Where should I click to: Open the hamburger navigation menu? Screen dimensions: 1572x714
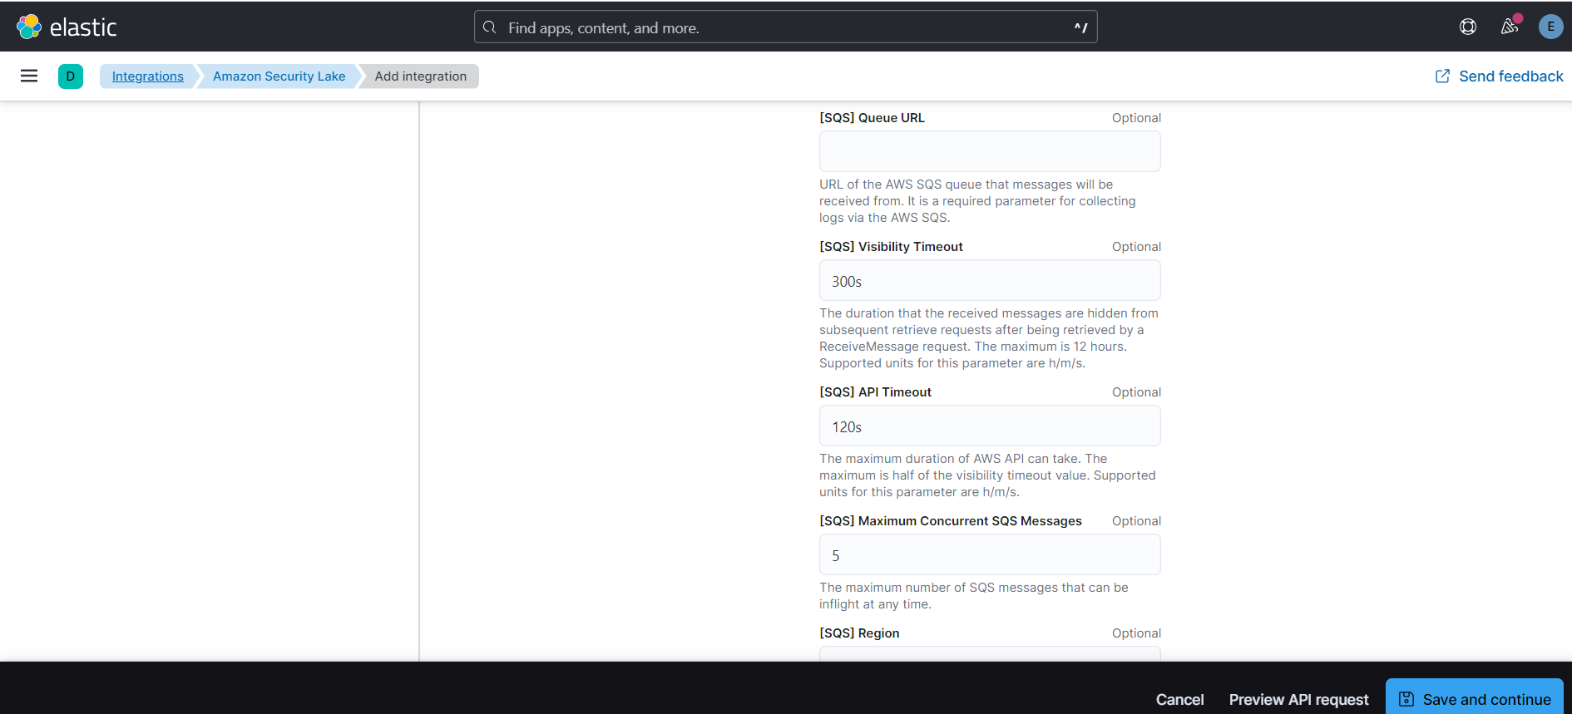[x=29, y=76]
